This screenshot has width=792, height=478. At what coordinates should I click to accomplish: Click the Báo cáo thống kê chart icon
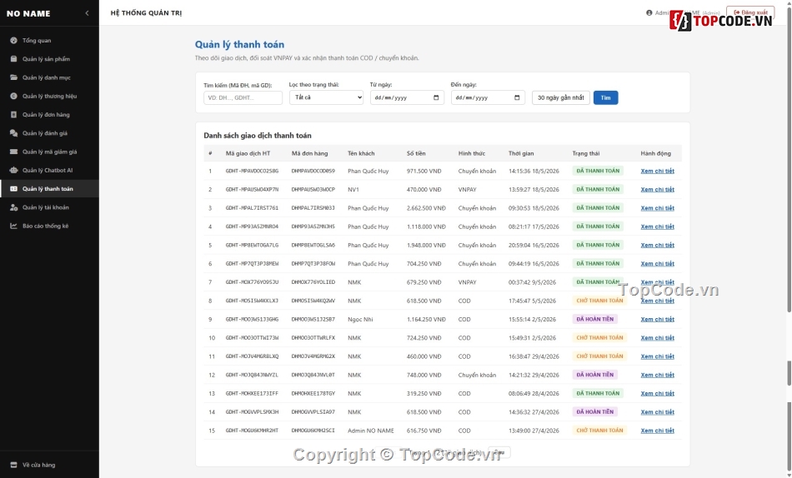[x=13, y=227]
